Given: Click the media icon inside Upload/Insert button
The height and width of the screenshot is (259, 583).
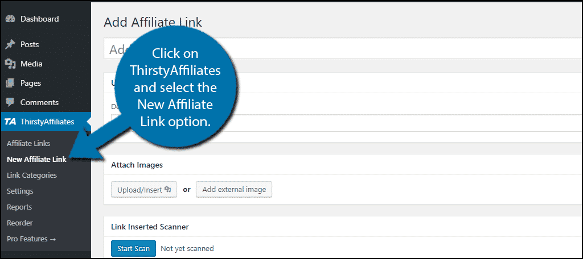Looking at the screenshot, I should point(168,189).
